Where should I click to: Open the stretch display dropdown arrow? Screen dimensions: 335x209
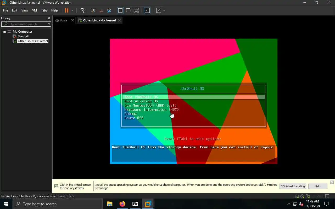click(164, 10)
